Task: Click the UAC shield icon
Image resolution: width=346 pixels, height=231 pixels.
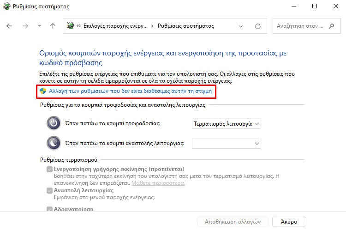Action: tap(43, 91)
